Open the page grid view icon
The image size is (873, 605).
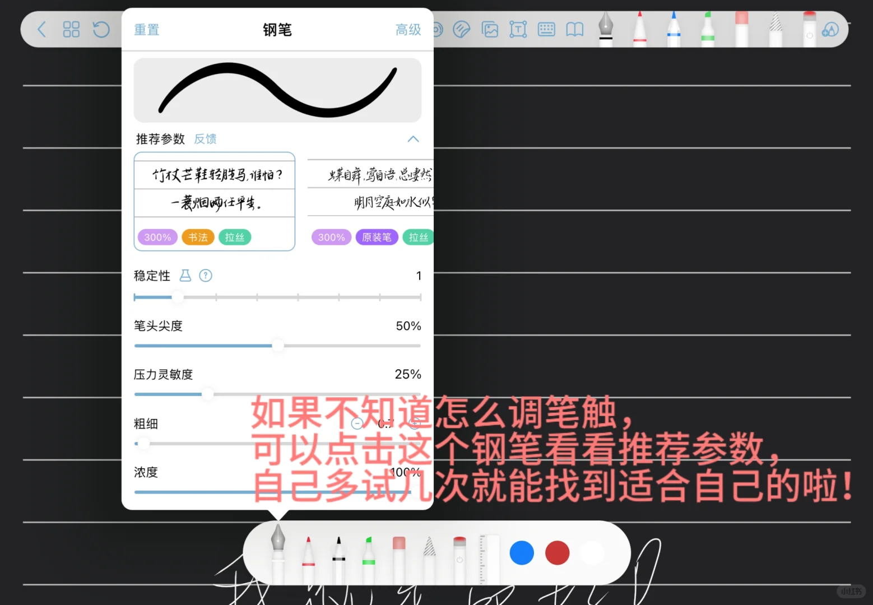(x=71, y=29)
